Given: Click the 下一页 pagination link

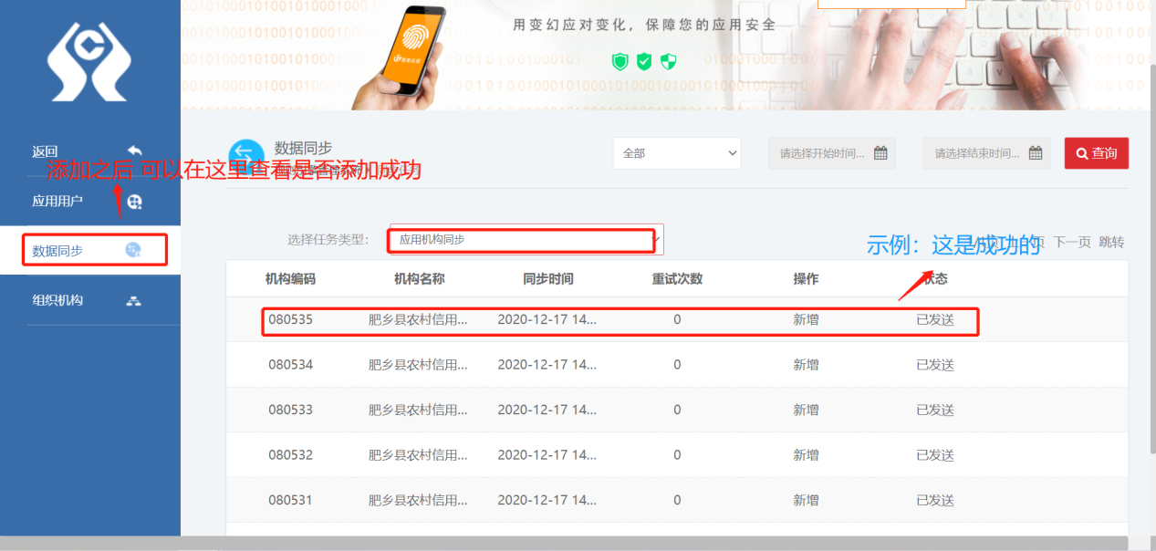Looking at the screenshot, I should point(1075,242).
